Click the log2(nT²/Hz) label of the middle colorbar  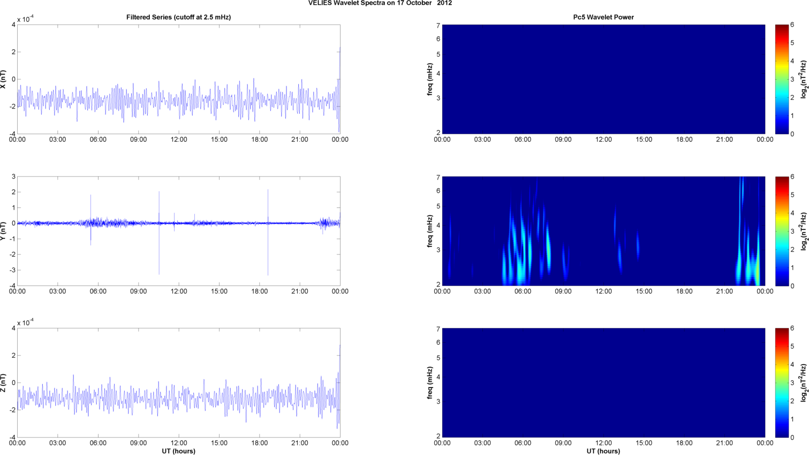[804, 231]
